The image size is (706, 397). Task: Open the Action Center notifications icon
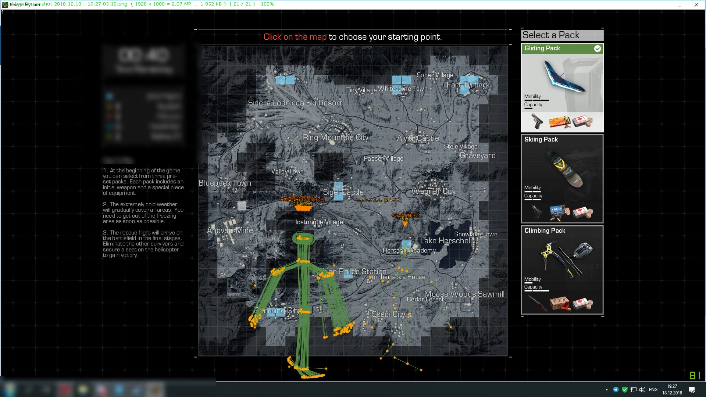(x=692, y=390)
